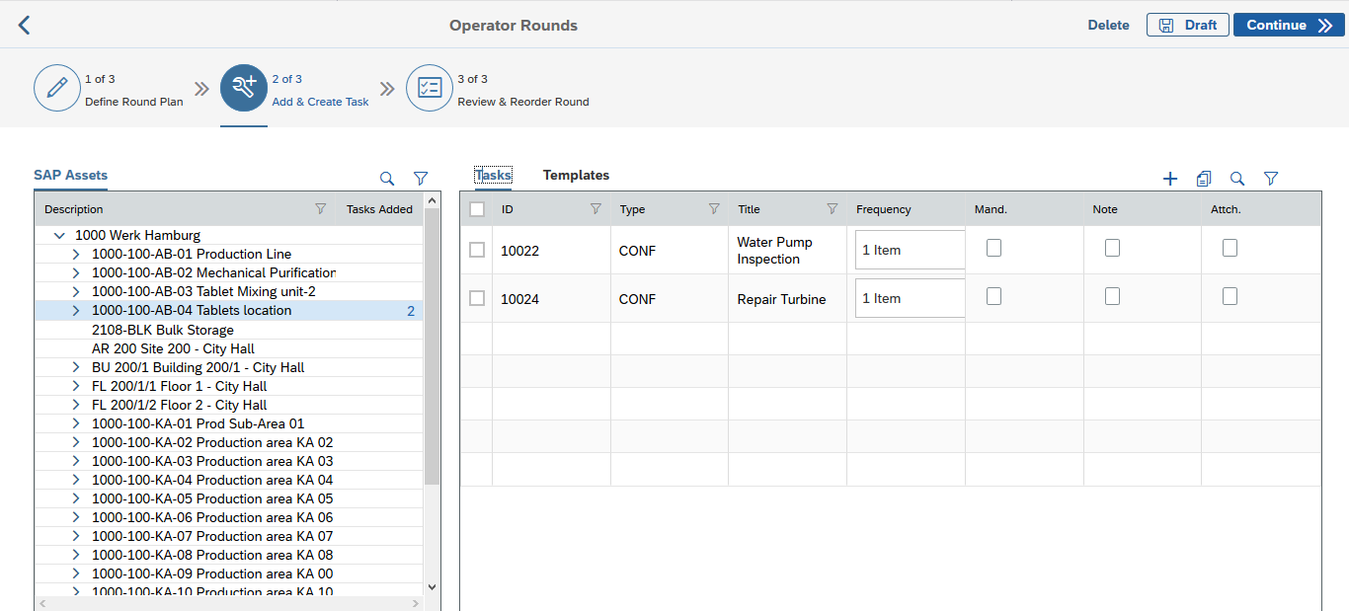This screenshot has width=1349, height=611.
Task: Search within SAP Assets panel
Action: 387,179
